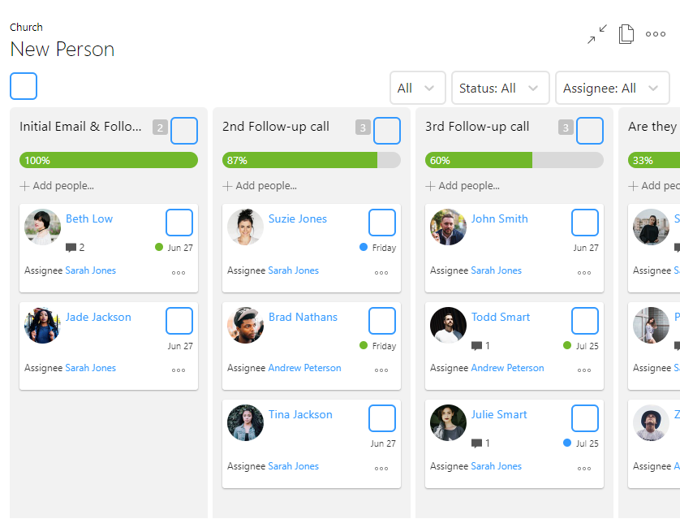Screen dimensions: 680x532
Task: Click the 3rd Follow-up call column title
Action: [x=477, y=126]
